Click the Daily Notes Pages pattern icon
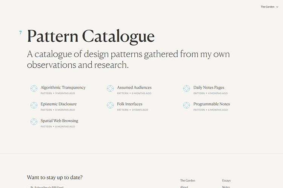Screen dimensions: 283x188 coord(187,88)
